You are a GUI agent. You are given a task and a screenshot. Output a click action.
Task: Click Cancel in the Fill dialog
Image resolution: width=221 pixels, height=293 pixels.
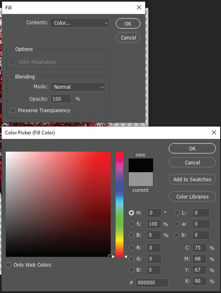(x=128, y=37)
